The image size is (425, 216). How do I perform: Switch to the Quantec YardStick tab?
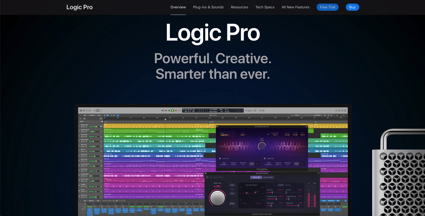point(268,178)
